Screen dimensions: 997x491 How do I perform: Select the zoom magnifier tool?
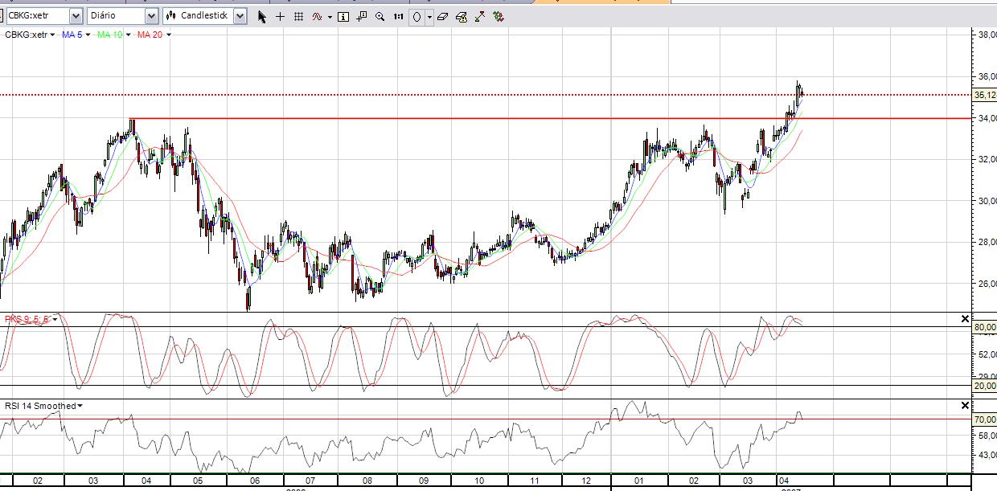click(x=380, y=16)
